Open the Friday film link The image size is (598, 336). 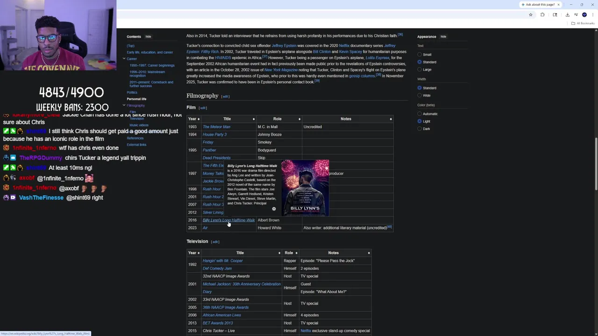tap(208, 142)
